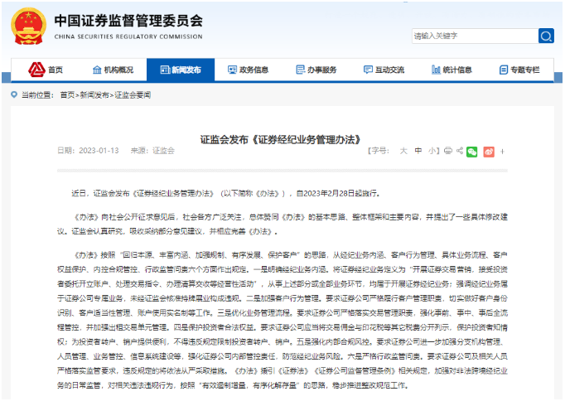This screenshot has width=565, height=401.
Task: Set font size to 大
Action: point(403,151)
